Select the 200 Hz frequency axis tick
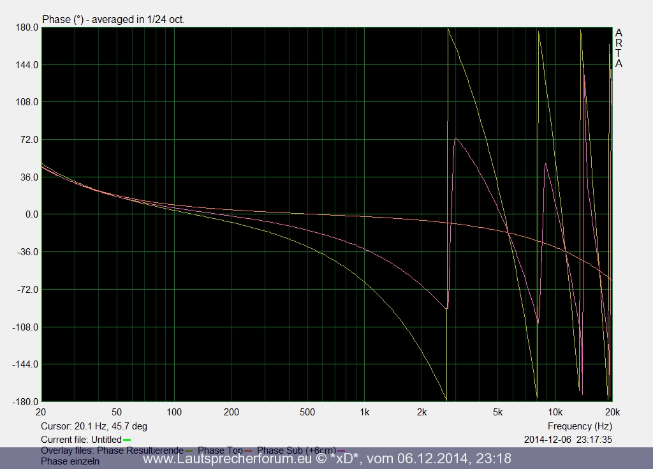The image size is (653, 469). point(231,412)
